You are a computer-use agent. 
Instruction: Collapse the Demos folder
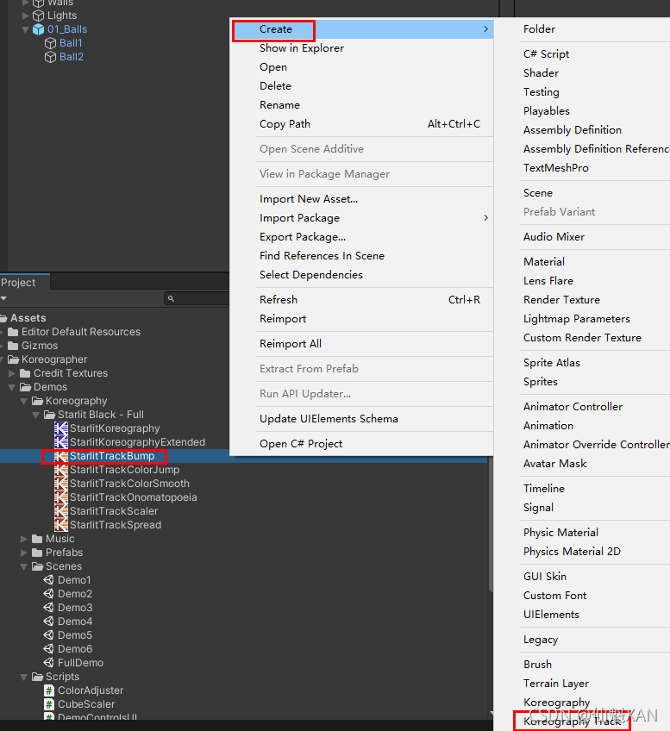click(13, 387)
